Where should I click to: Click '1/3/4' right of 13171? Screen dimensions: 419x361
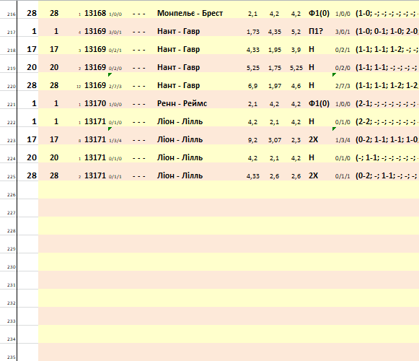pos(115,140)
